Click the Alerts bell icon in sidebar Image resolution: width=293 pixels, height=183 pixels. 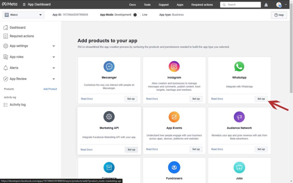(6, 68)
